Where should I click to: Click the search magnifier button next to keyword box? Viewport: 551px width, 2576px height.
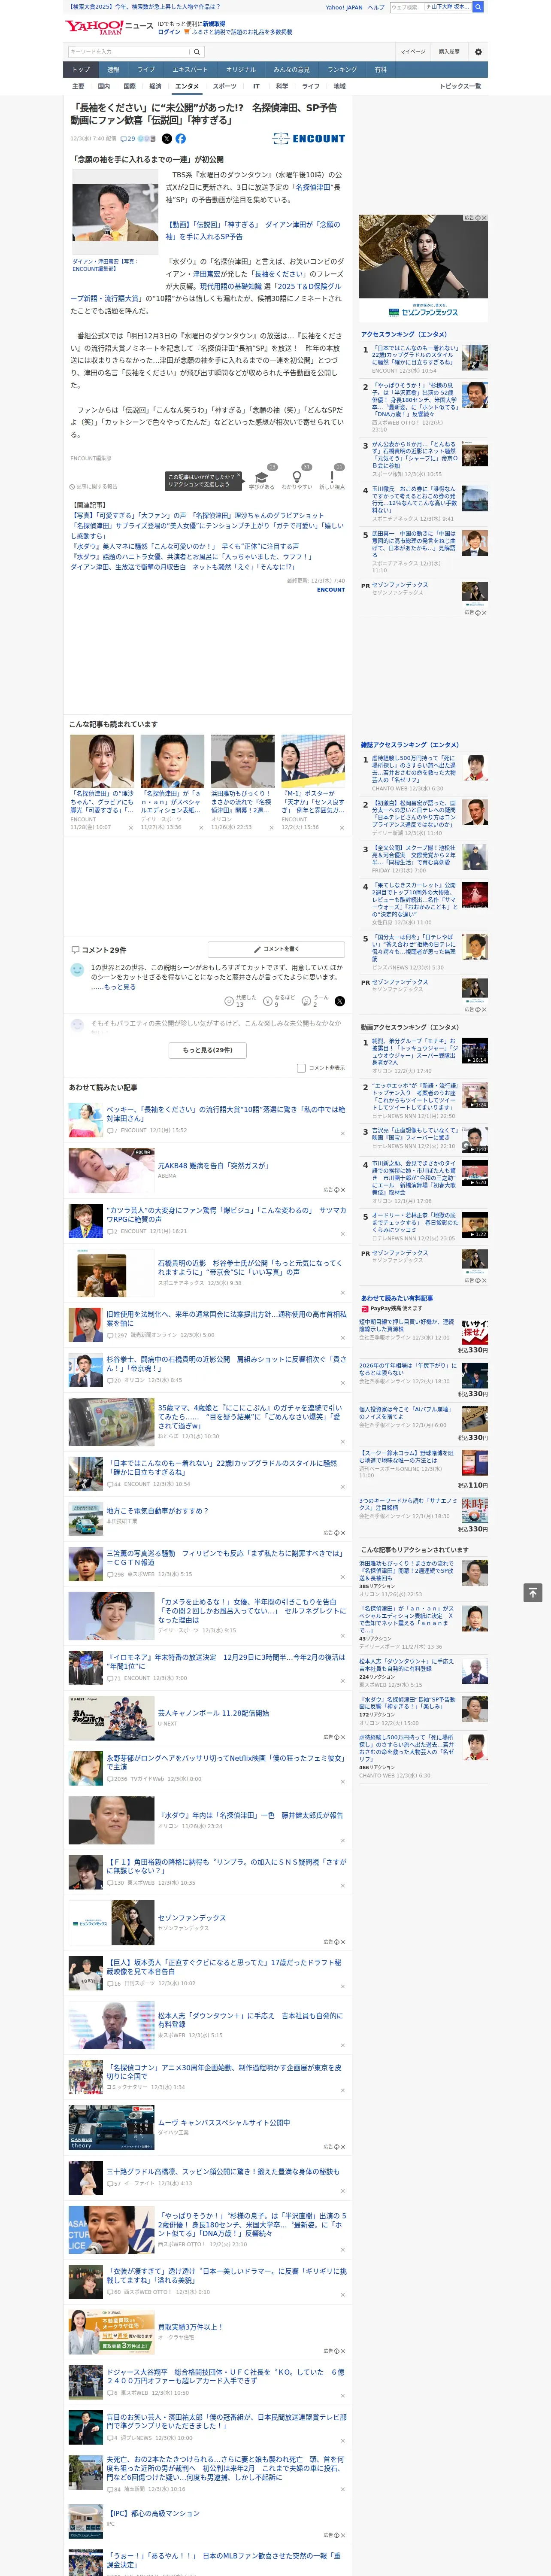(x=197, y=52)
